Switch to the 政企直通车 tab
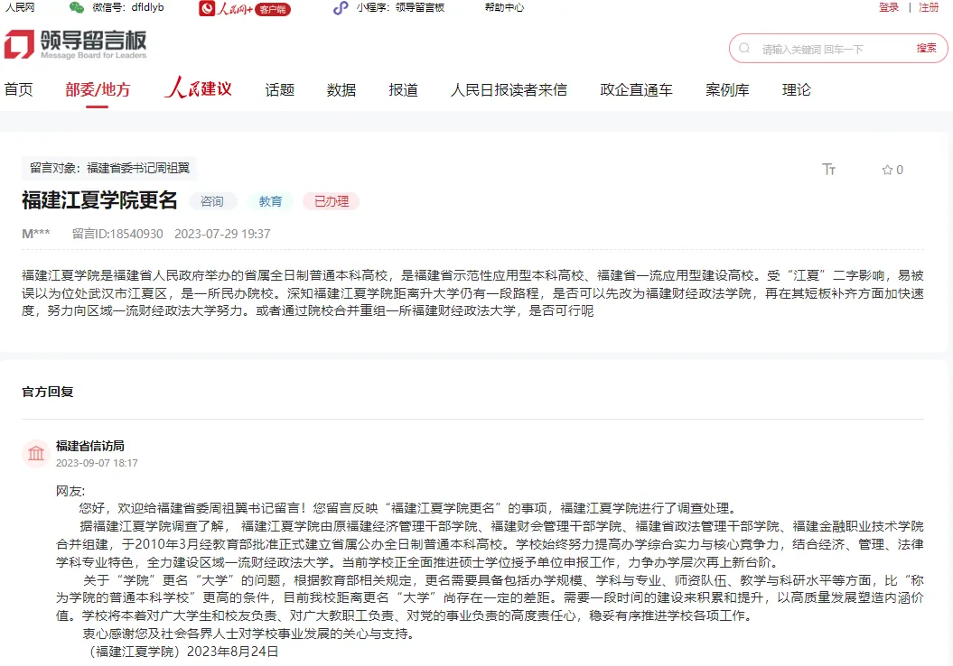The width and height of the screenshot is (953, 666). coord(635,89)
